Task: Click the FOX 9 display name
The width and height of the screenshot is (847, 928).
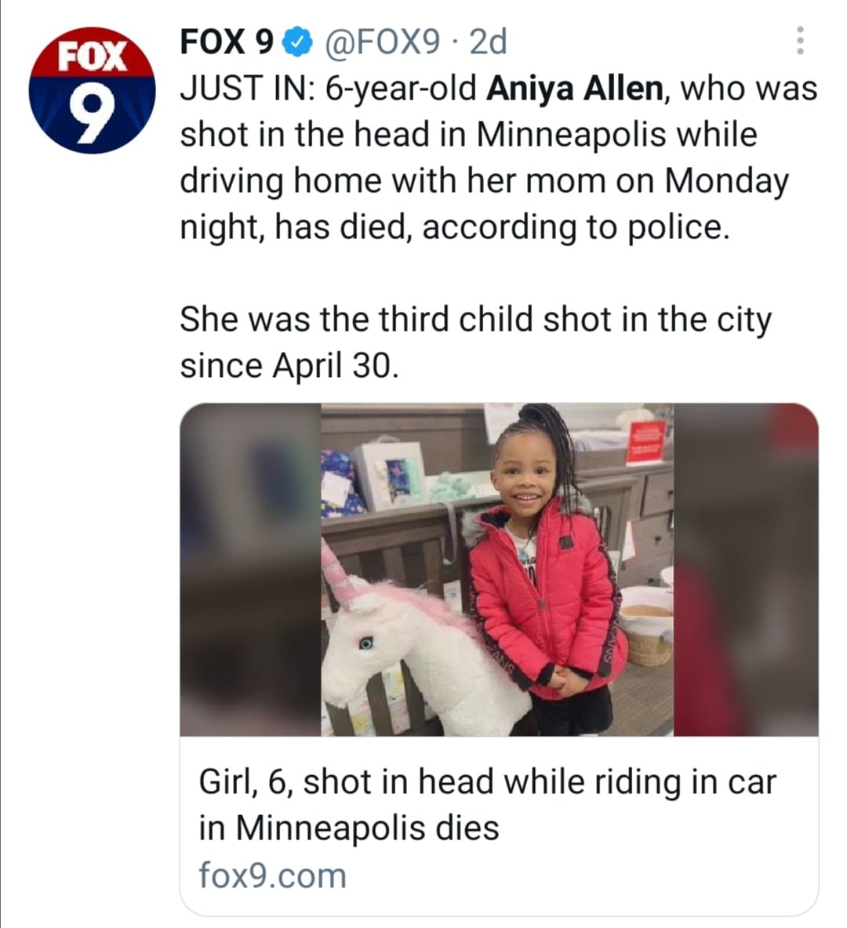Action: (x=227, y=42)
